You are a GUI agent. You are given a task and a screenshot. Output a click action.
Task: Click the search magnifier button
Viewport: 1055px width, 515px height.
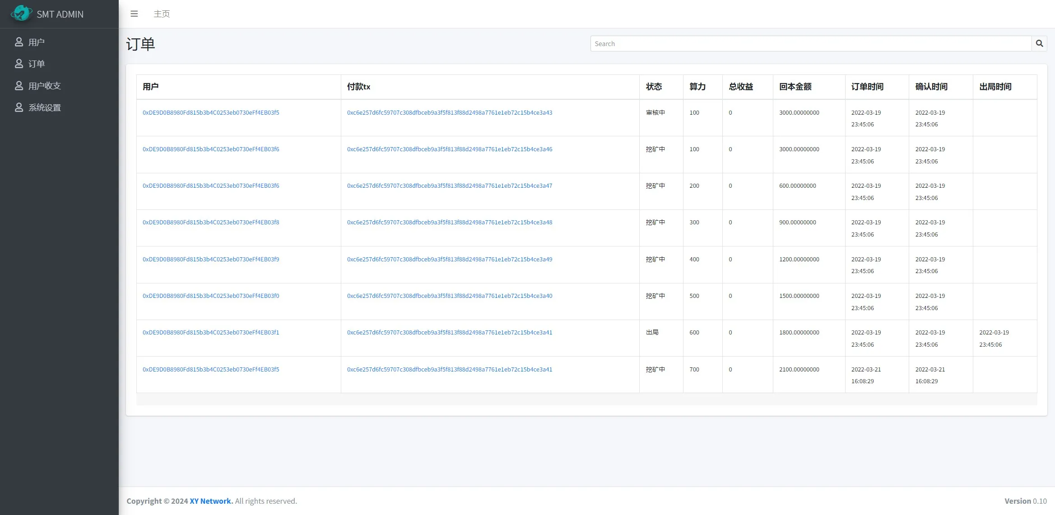click(1039, 43)
